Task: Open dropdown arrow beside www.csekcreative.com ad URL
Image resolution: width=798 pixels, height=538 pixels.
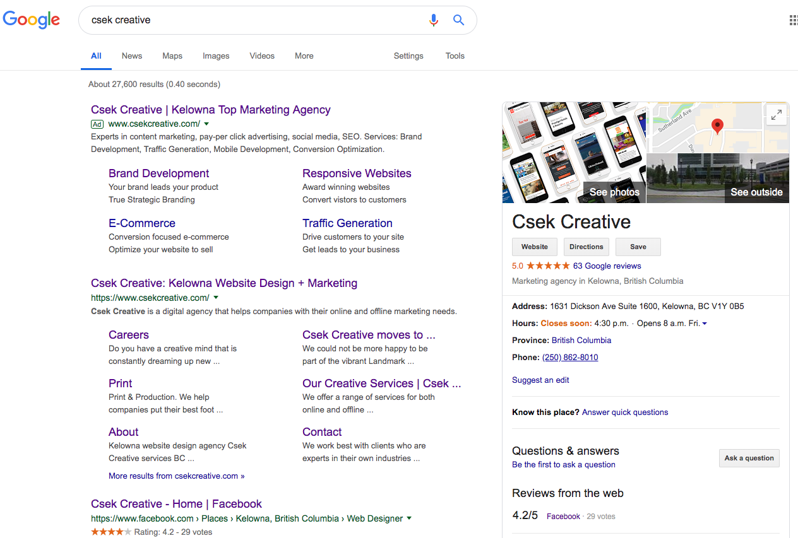Action: coord(206,124)
